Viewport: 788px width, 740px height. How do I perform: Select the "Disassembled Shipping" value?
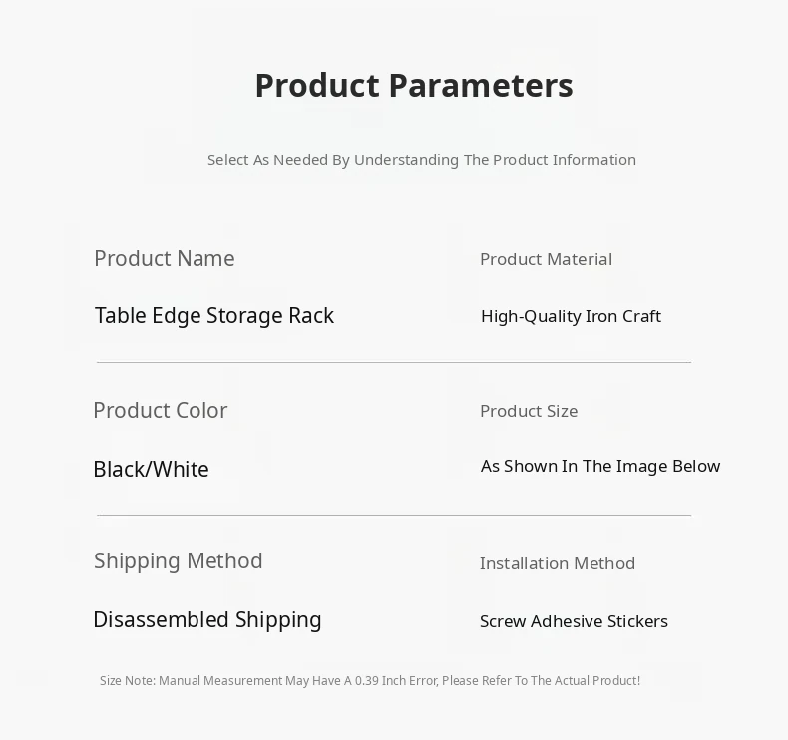coord(206,620)
